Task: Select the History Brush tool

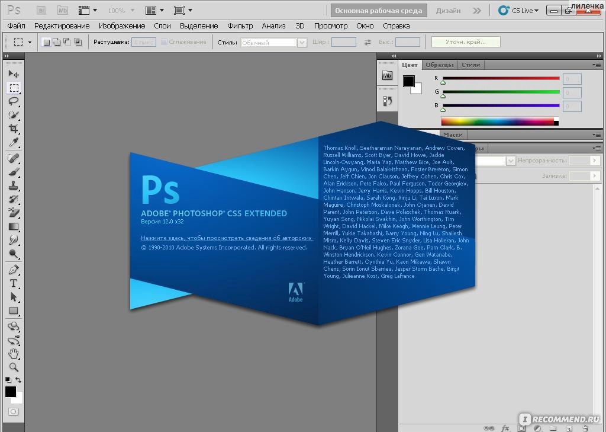Action: click(x=14, y=199)
